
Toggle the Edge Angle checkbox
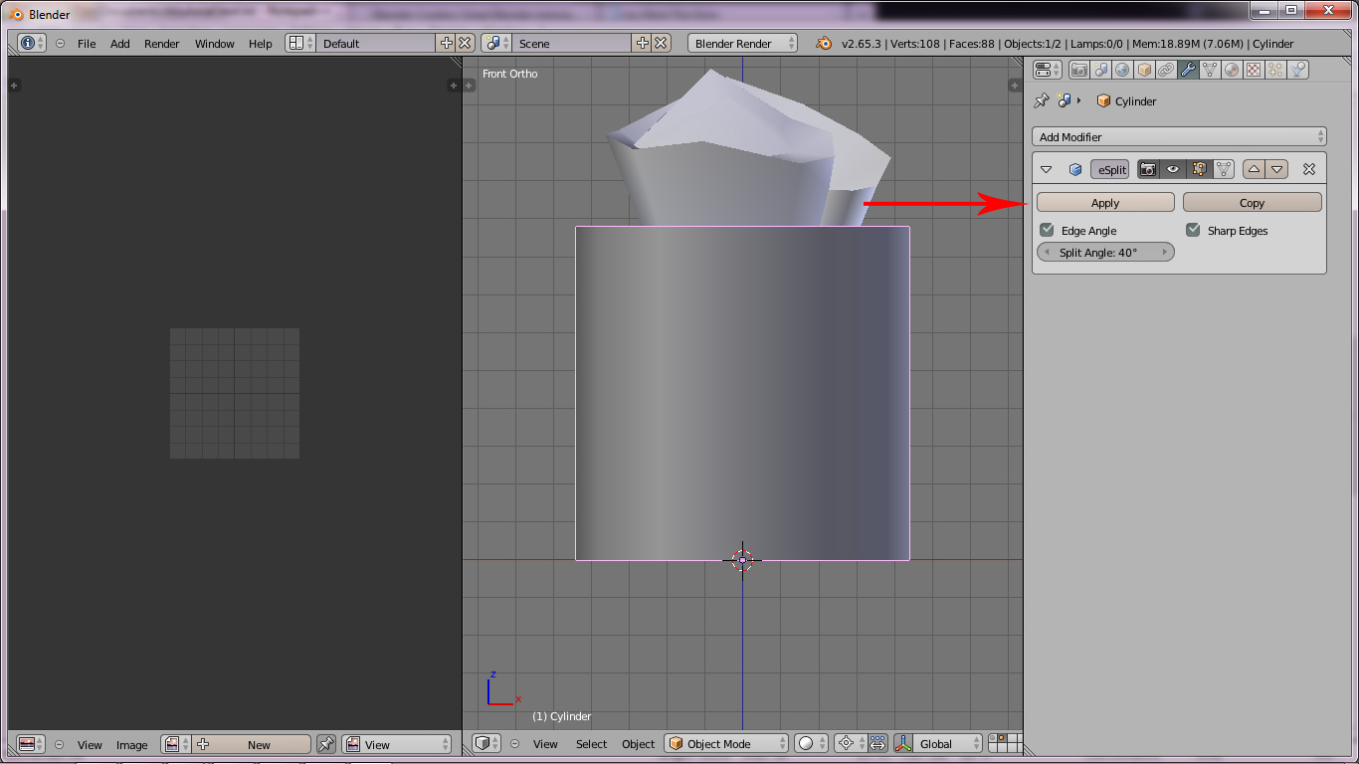[1047, 230]
